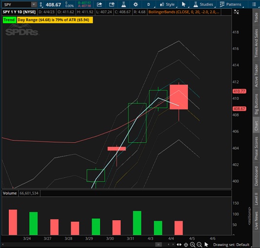The height and width of the screenshot is (248, 260).
Task: Click the symbol link clipboard icon
Action: (x=41, y=4)
